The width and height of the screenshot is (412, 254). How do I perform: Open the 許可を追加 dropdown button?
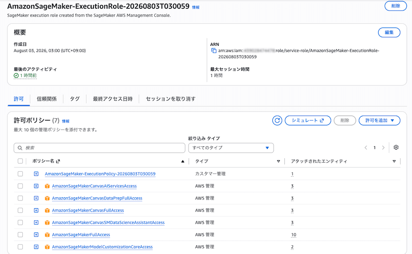379,120
